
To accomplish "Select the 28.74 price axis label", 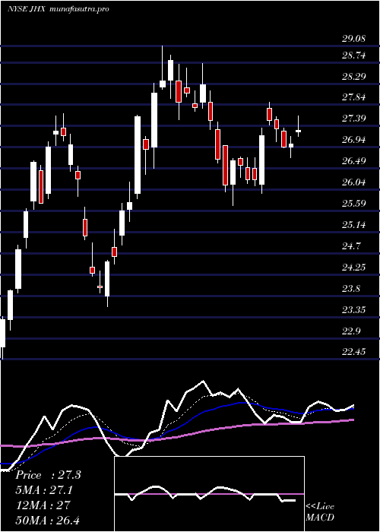I will (x=354, y=55).
